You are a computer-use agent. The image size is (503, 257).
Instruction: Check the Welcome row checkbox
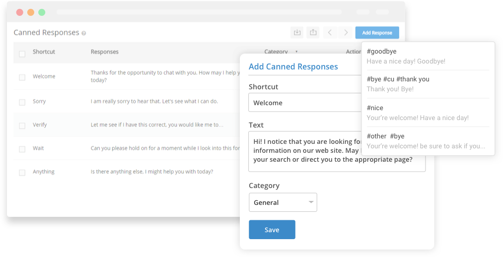pos(22,77)
